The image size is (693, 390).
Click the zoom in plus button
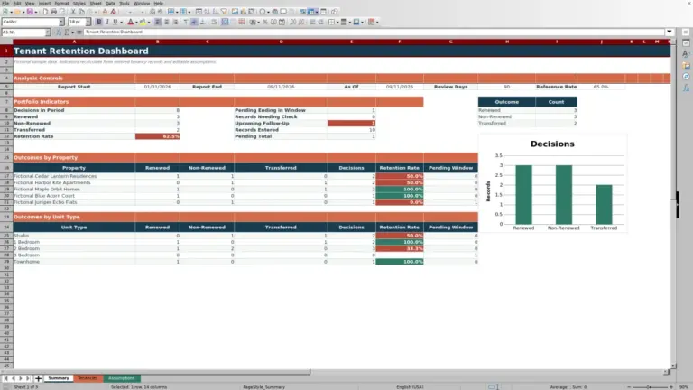[x=671, y=387]
